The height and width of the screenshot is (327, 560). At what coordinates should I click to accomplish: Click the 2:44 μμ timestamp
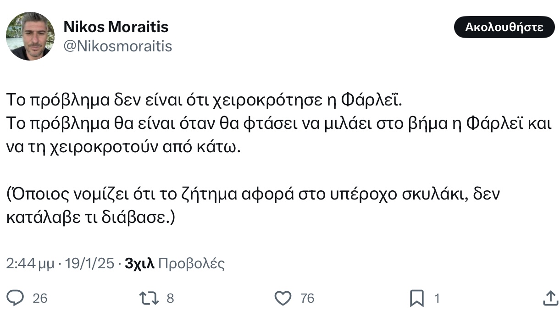29,264
